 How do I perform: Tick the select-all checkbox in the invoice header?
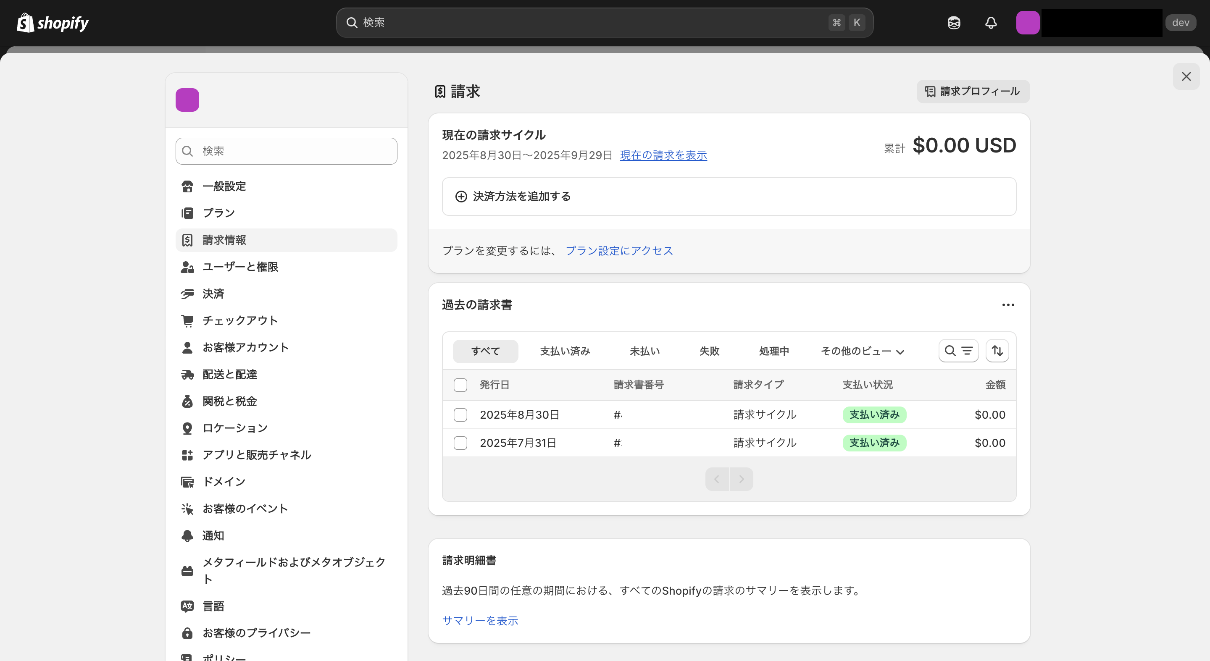coord(460,385)
